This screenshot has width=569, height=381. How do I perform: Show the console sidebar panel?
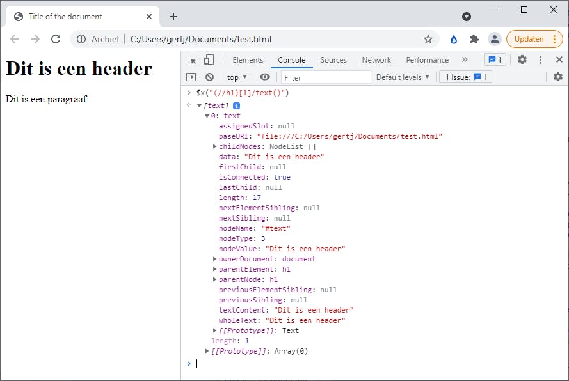[x=191, y=77]
